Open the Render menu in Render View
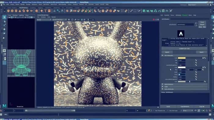The width and height of the screenshot is (214, 120). pyautogui.click(x=53, y=17)
